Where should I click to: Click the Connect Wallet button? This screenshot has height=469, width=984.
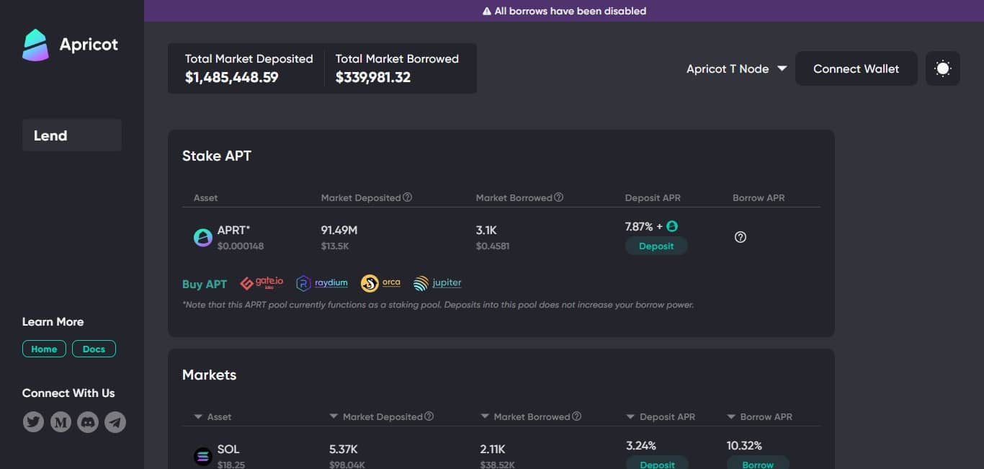(856, 68)
